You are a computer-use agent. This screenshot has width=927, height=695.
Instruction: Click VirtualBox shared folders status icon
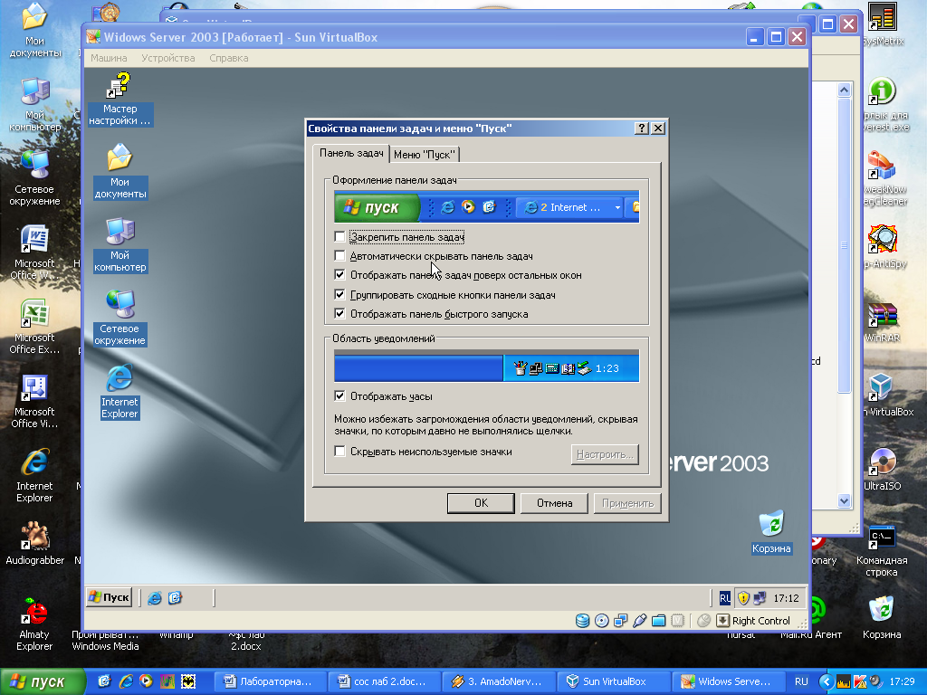click(659, 621)
